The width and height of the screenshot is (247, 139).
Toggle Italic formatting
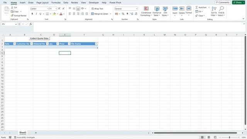coord(36,14)
